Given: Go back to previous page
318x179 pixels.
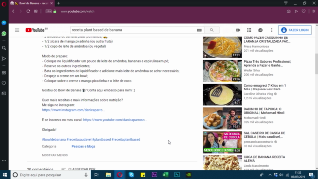Looking at the screenshot, I should click(13, 11).
